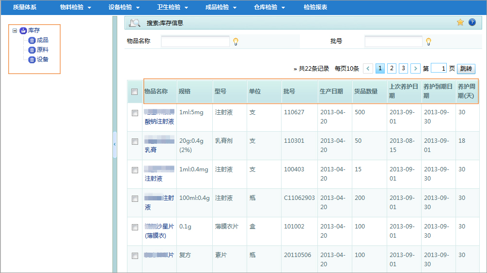Screen dimensions: 487x273
Task: Check the row with batch 100403
Action: [135, 170]
